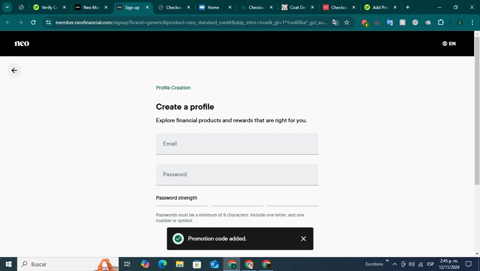Open Task View on the taskbar
Viewport: 480px width, 271px height.
(127, 264)
